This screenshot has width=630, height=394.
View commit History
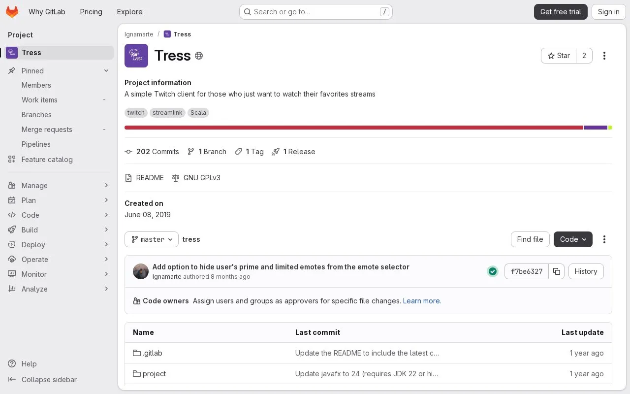click(586, 271)
